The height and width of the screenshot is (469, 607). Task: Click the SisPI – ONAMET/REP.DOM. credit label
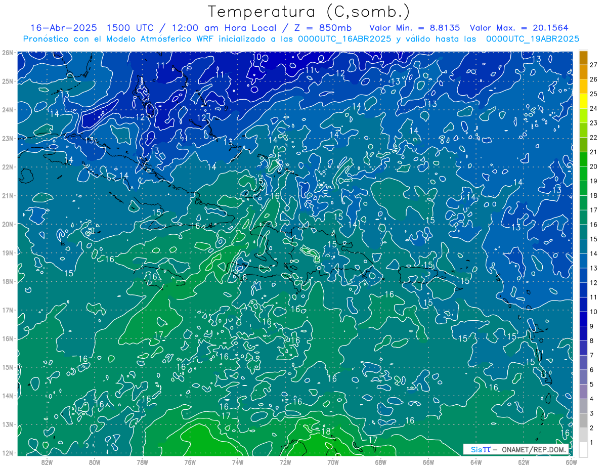516,449
